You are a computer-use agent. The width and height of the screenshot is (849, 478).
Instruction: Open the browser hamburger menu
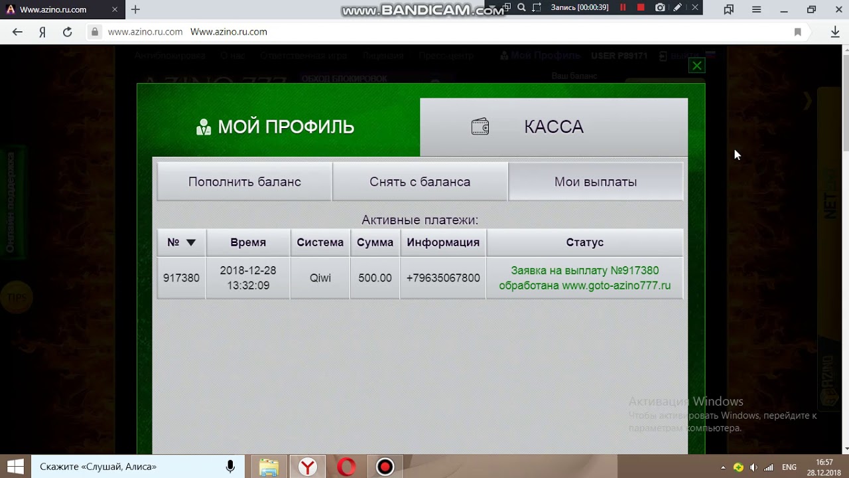click(756, 9)
